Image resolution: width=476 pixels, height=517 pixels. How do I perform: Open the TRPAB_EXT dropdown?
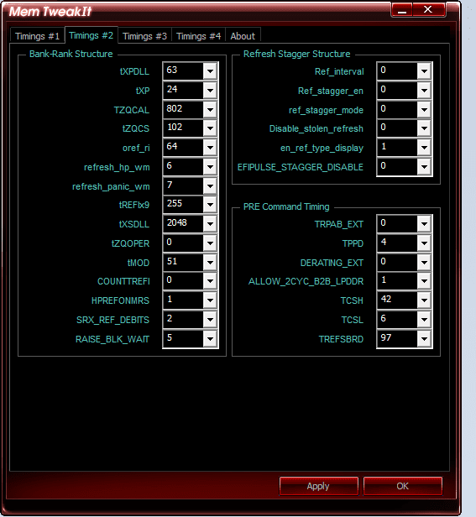(x=424, y=224)
